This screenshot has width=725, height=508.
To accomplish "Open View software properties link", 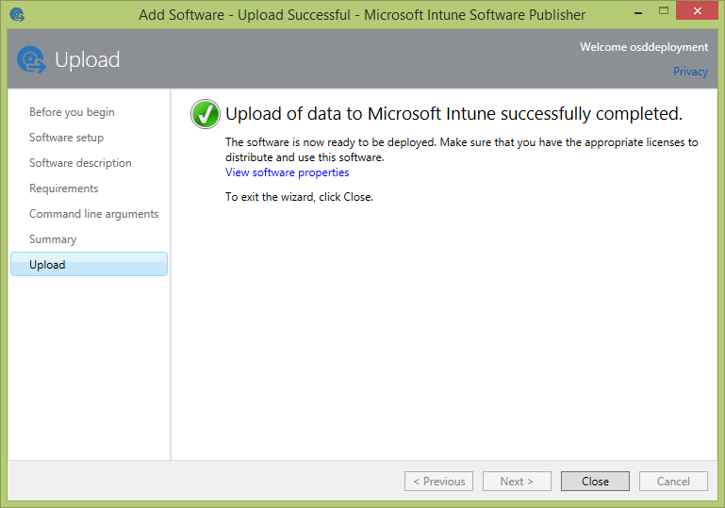I will pos(287,172).
